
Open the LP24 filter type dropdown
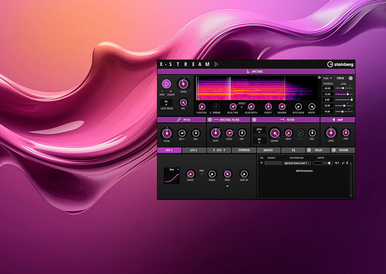[259, 130]
